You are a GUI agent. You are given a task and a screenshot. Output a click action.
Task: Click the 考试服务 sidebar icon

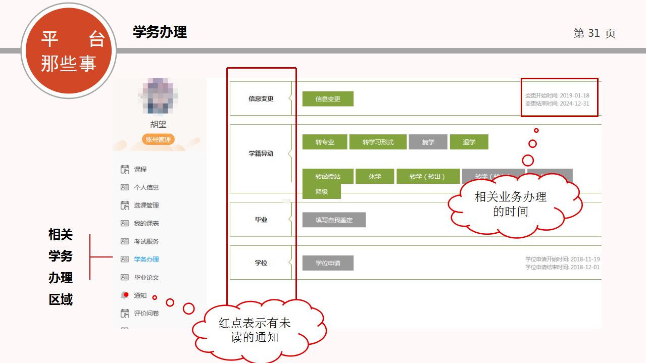(125, 241)
